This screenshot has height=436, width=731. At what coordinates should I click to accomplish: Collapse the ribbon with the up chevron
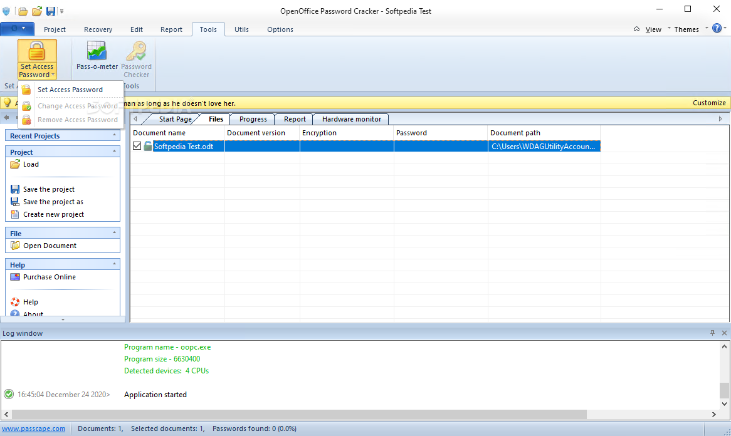click(x=636, y=29)
